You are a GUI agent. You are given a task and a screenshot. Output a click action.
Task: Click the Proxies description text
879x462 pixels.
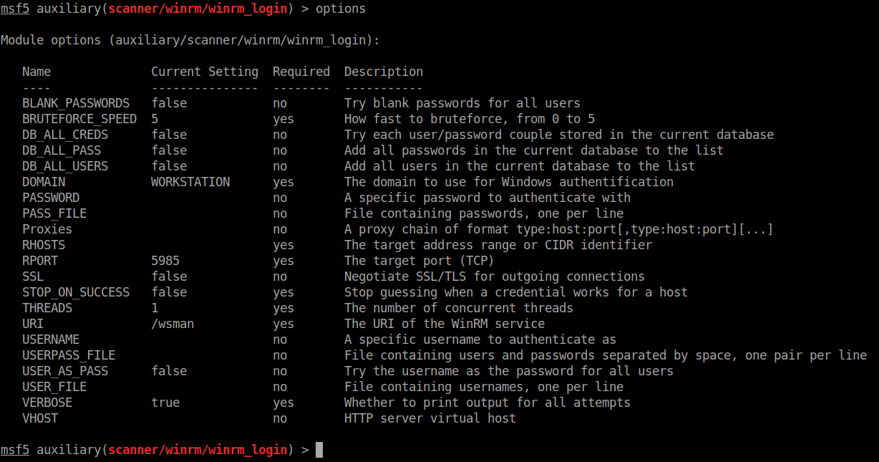click(558, 229)
